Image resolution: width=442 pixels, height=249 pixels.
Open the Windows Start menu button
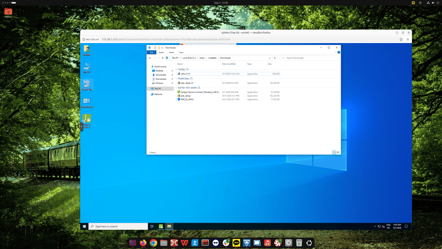coord(84,226)
